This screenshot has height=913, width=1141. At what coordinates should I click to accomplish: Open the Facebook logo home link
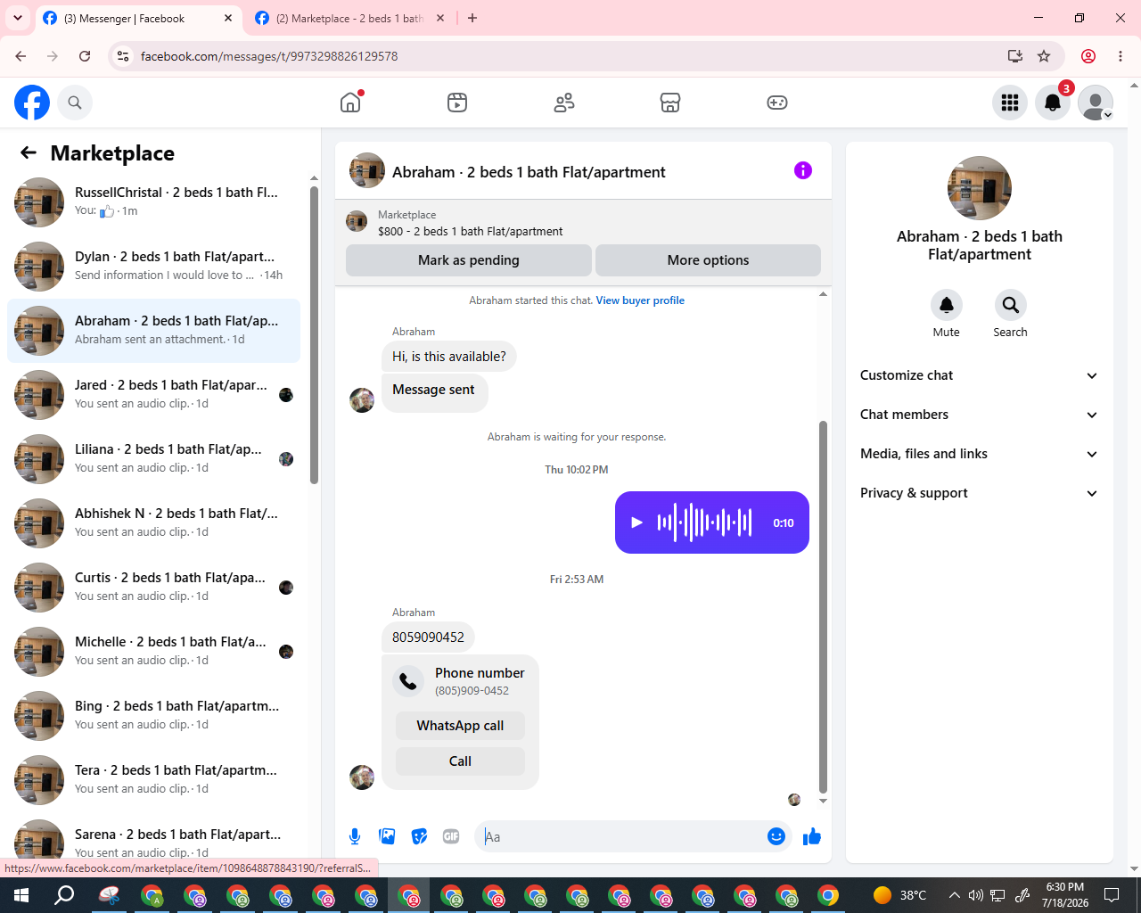[32, 103]
